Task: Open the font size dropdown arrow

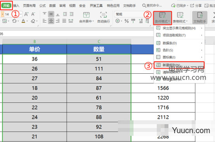Action: tap(21, 14)
